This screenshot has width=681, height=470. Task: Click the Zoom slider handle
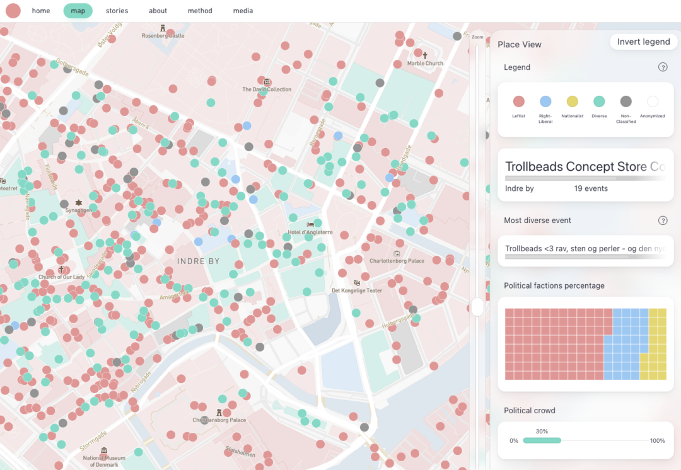point(477,307)
